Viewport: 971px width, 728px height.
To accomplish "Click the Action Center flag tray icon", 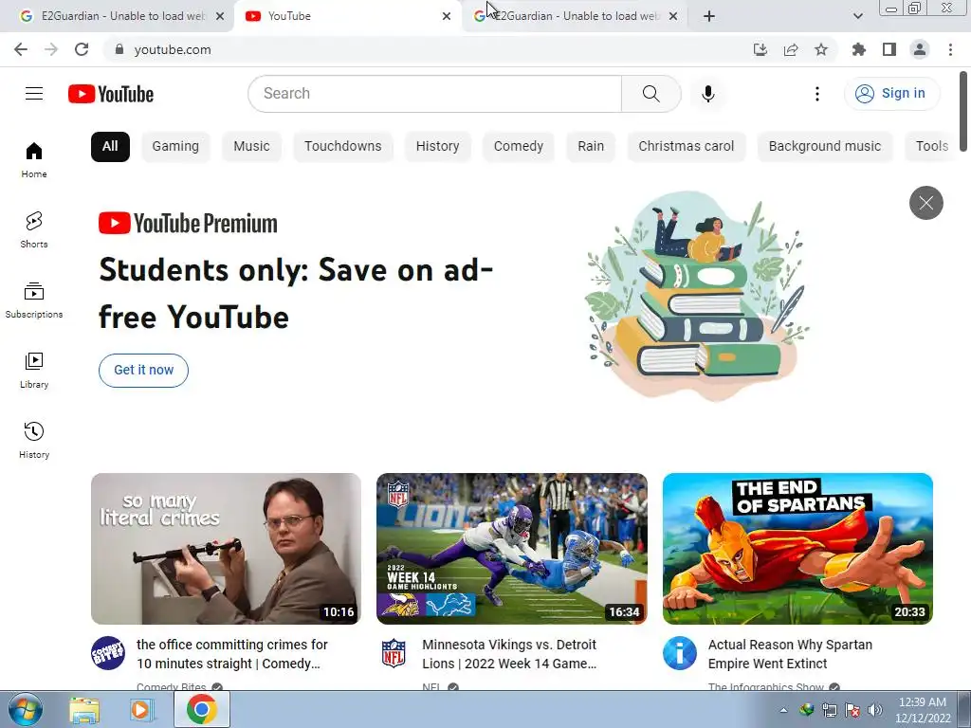I will click(x=852, y=710).
